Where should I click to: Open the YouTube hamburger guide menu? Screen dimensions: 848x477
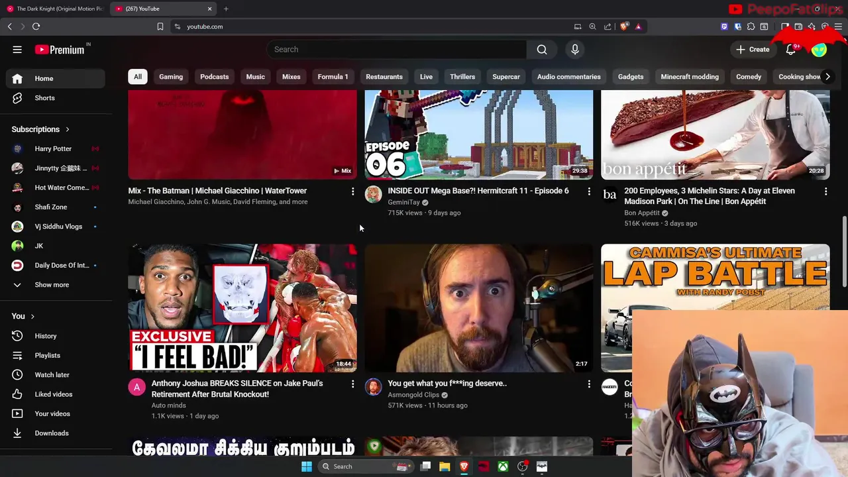[x=17, y=50]
